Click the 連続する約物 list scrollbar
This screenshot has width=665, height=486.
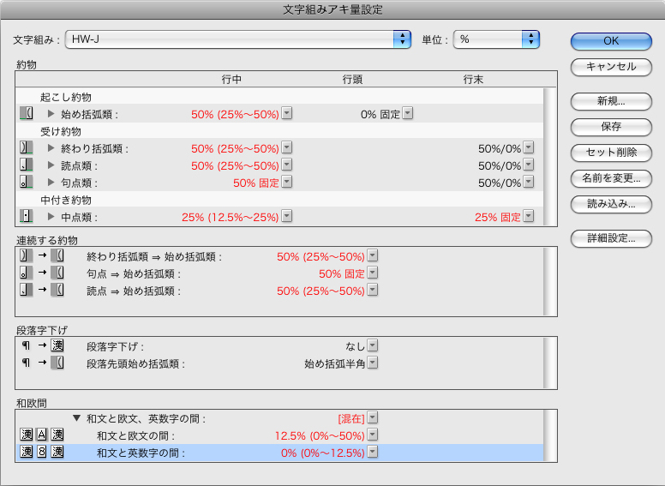point(550,281)
